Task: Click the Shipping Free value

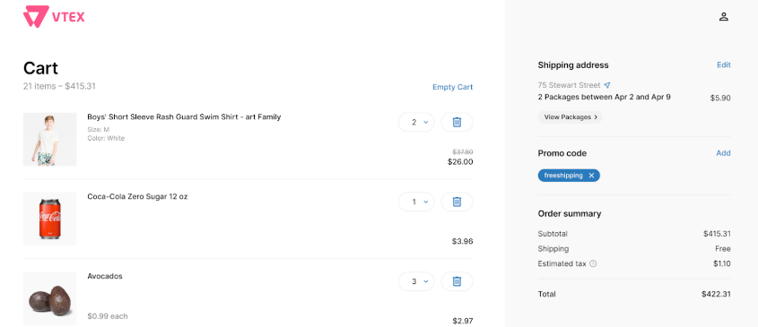Action: coord(723,249)
